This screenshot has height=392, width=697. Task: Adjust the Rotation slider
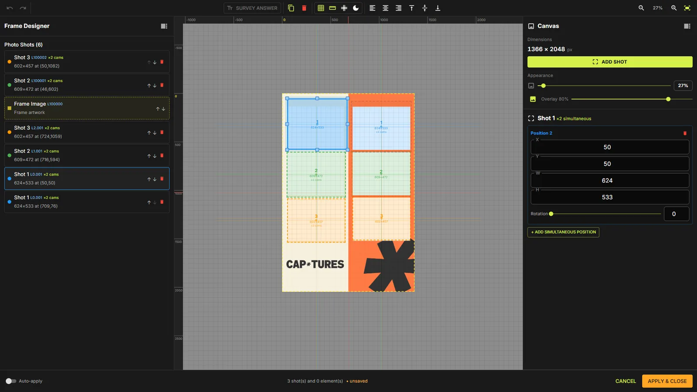tap(605, 214)
